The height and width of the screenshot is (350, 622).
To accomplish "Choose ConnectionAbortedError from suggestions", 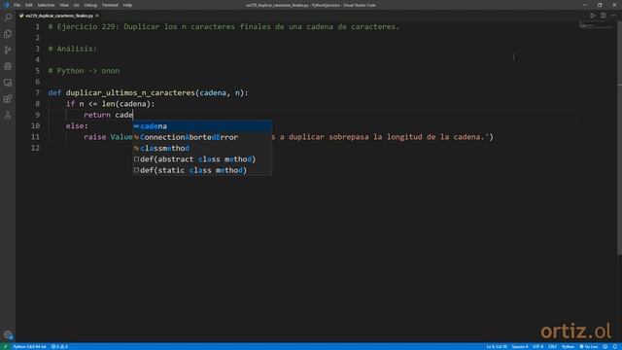I will [202, 137].
